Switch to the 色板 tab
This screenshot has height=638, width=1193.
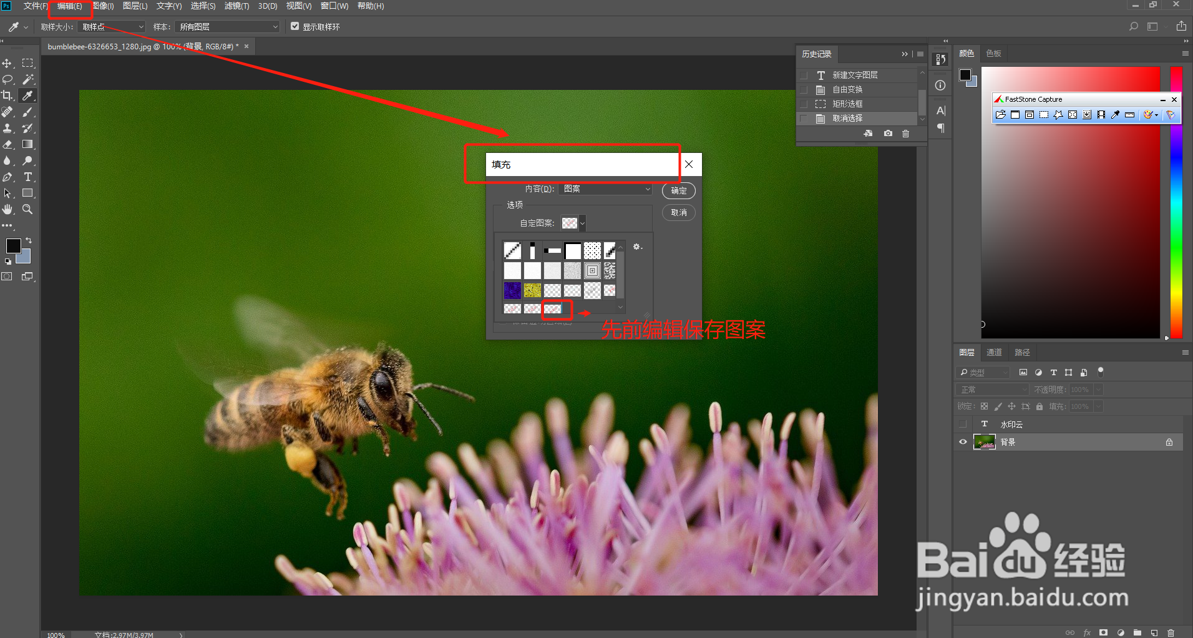(994, 54)
